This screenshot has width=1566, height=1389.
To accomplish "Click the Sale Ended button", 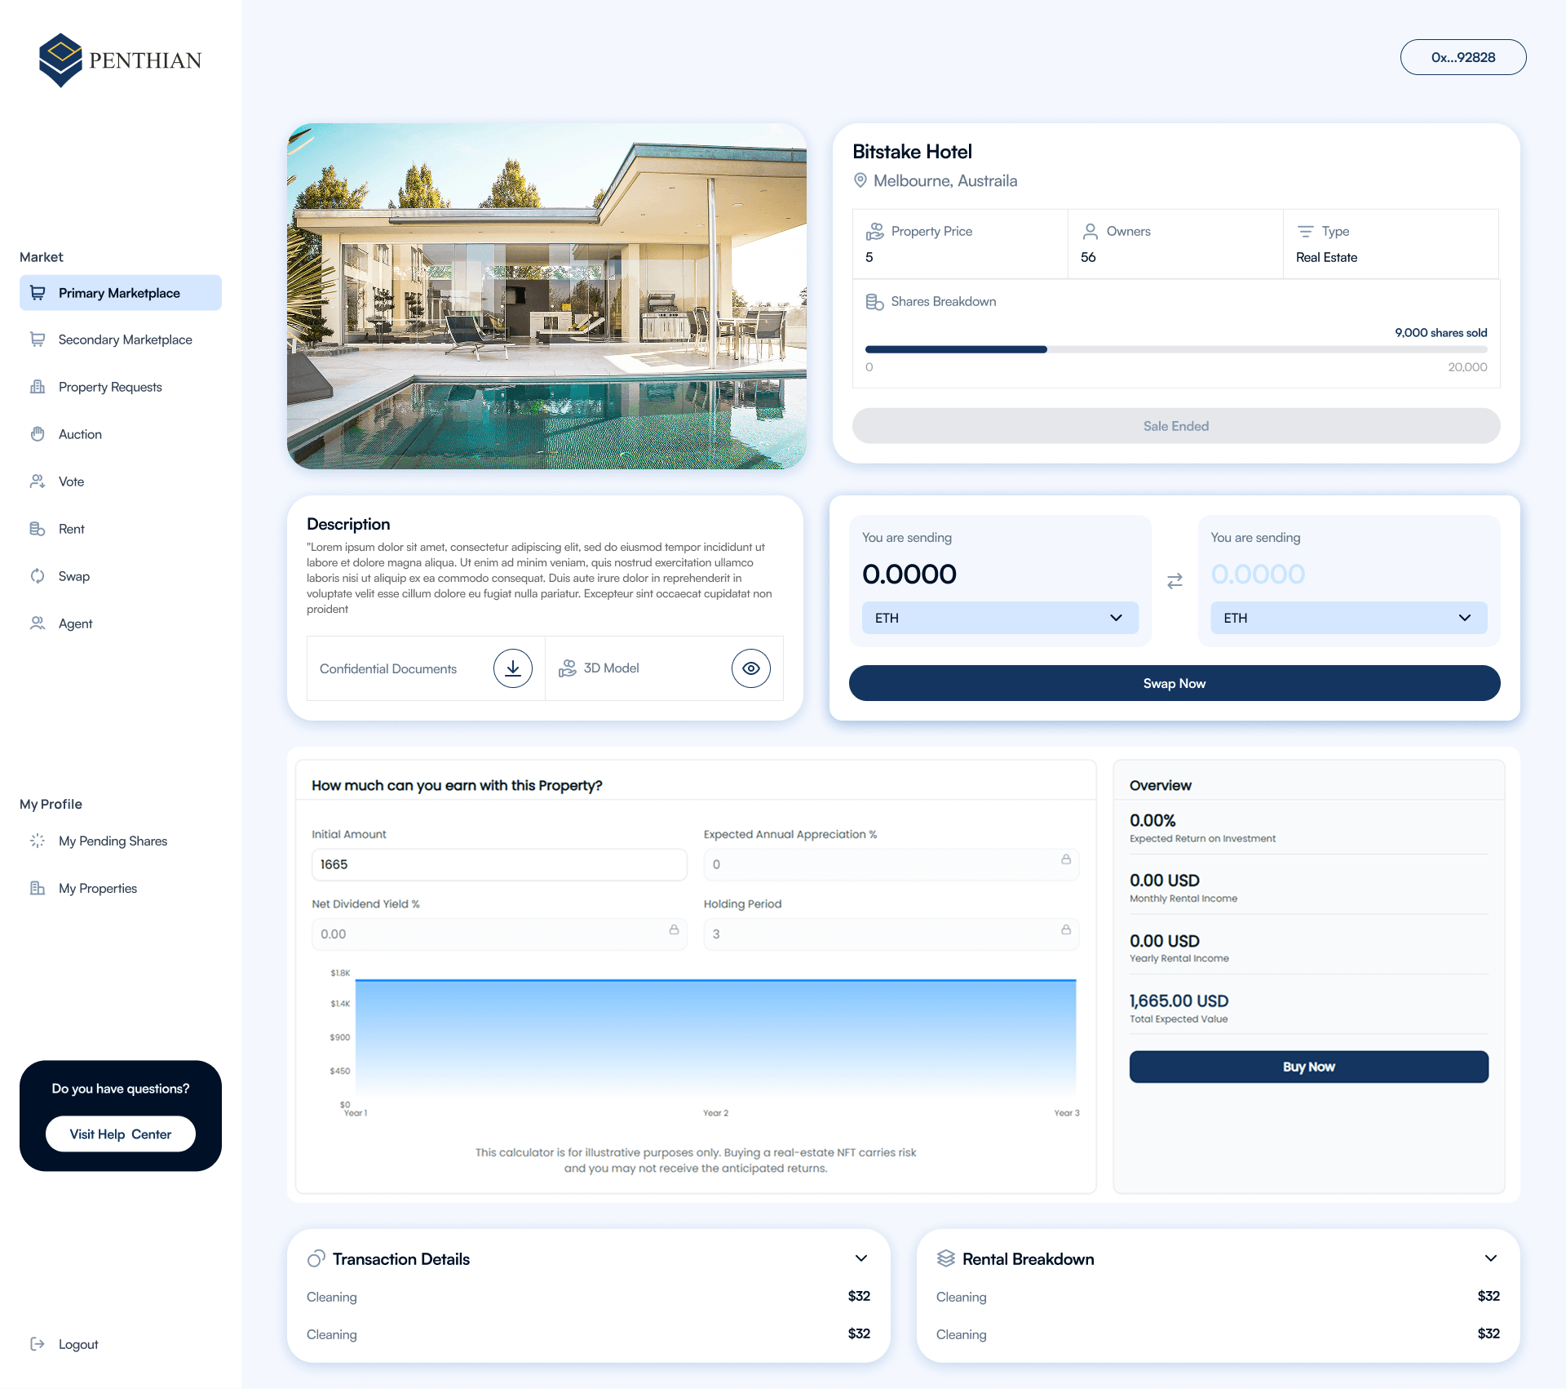I will pyautogui.click(x=1176, y=426).
